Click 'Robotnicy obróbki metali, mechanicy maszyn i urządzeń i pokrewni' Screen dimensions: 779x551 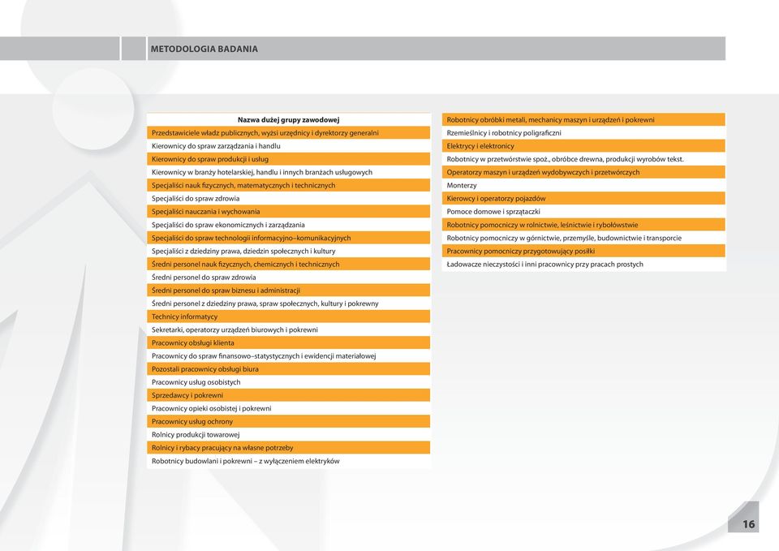click(x=583, y=120)
